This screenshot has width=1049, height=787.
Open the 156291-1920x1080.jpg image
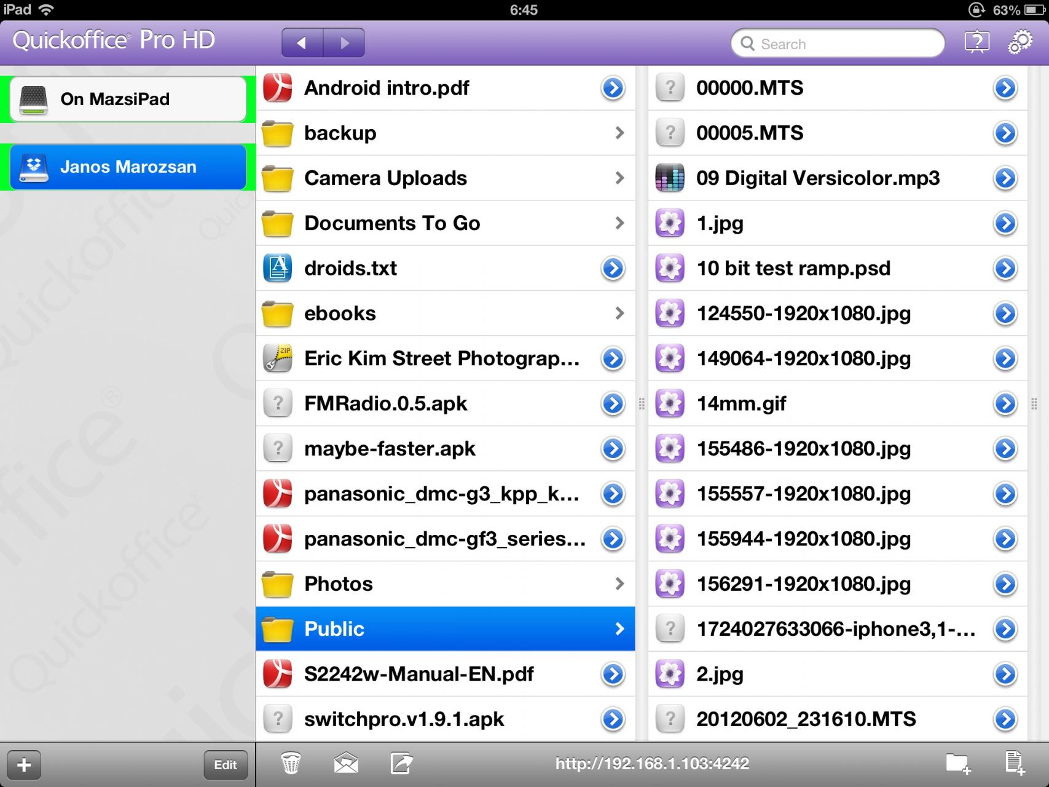click(838, 584)
